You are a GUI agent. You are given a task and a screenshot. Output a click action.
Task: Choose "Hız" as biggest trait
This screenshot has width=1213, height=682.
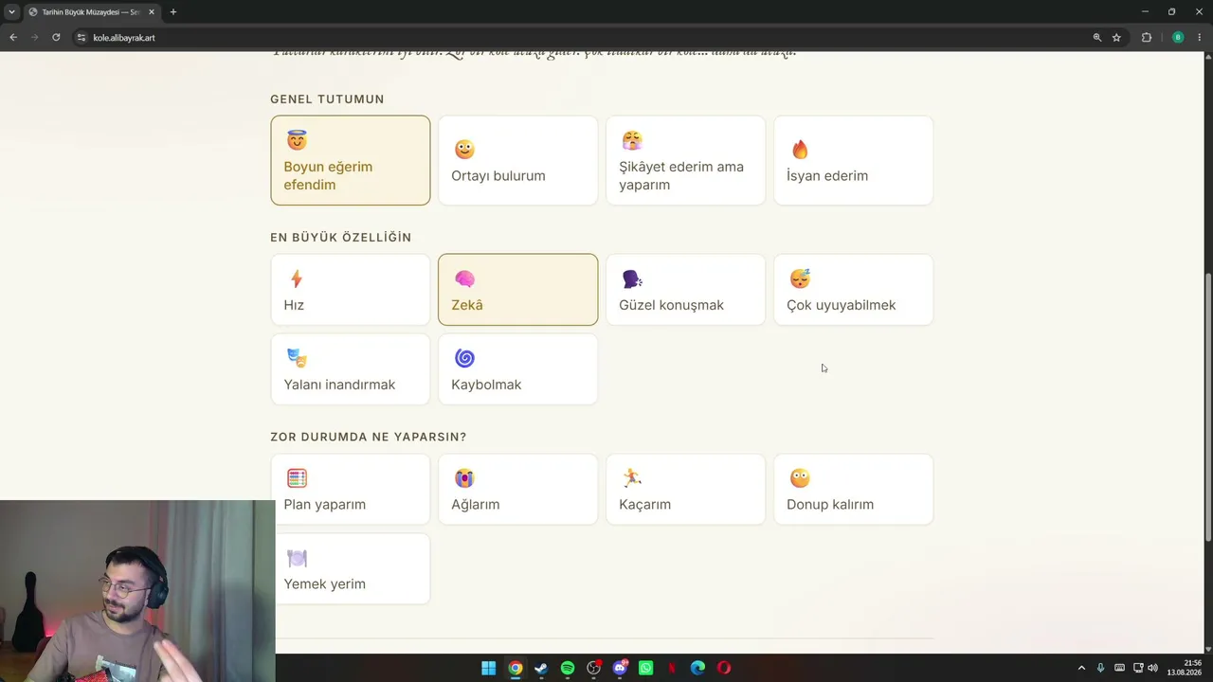click(350, 290)
